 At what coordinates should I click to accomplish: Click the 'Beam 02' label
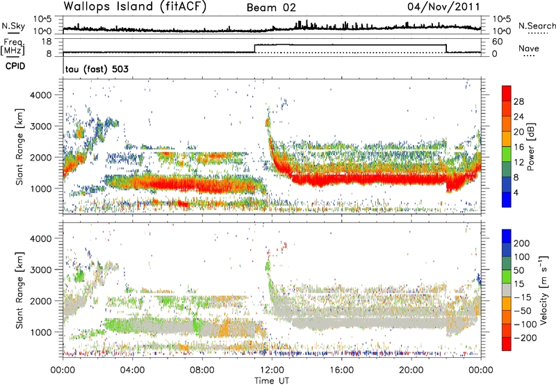pyautogui.click(x=271, y=8)
